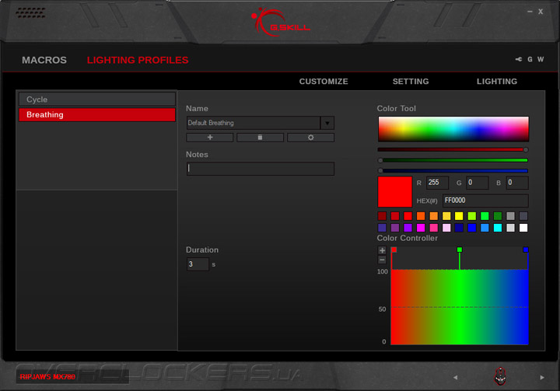Open the Name profile dropdown arrow
This screenshot has height=391, width=560.
pos(327,123)
